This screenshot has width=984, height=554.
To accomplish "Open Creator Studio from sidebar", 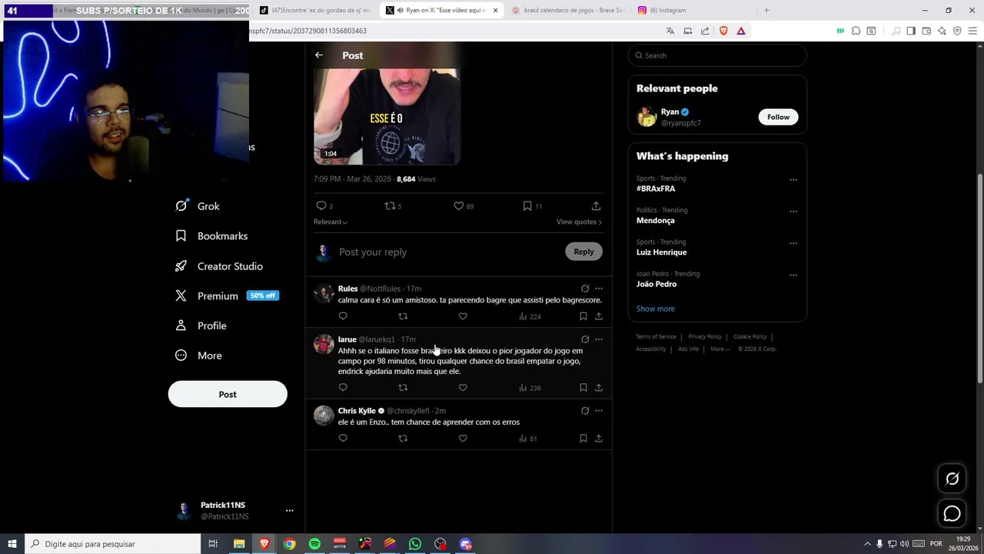I will pos(219,266).
